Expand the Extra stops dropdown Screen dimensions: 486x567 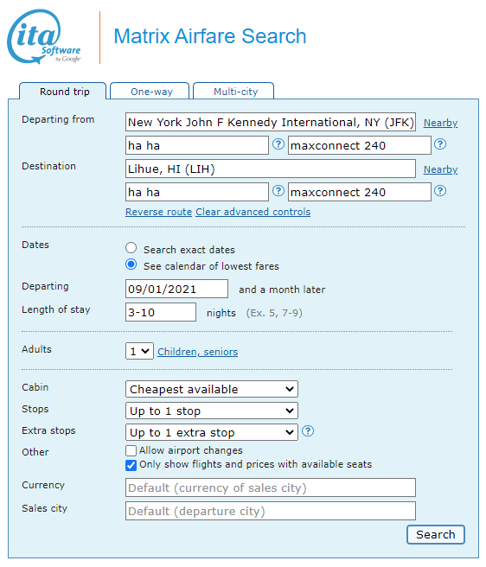click(212, 432)
